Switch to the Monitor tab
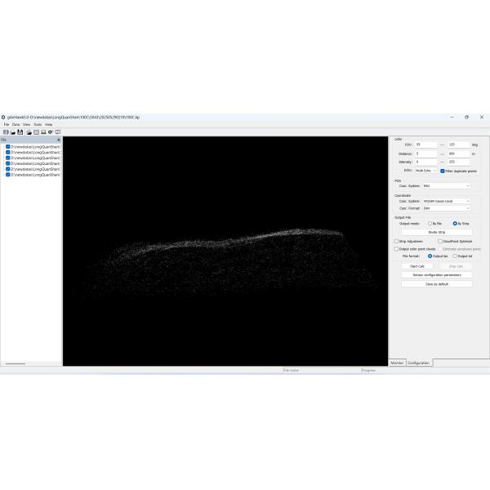The image size is (490, 490). click(x=397, y=363)
